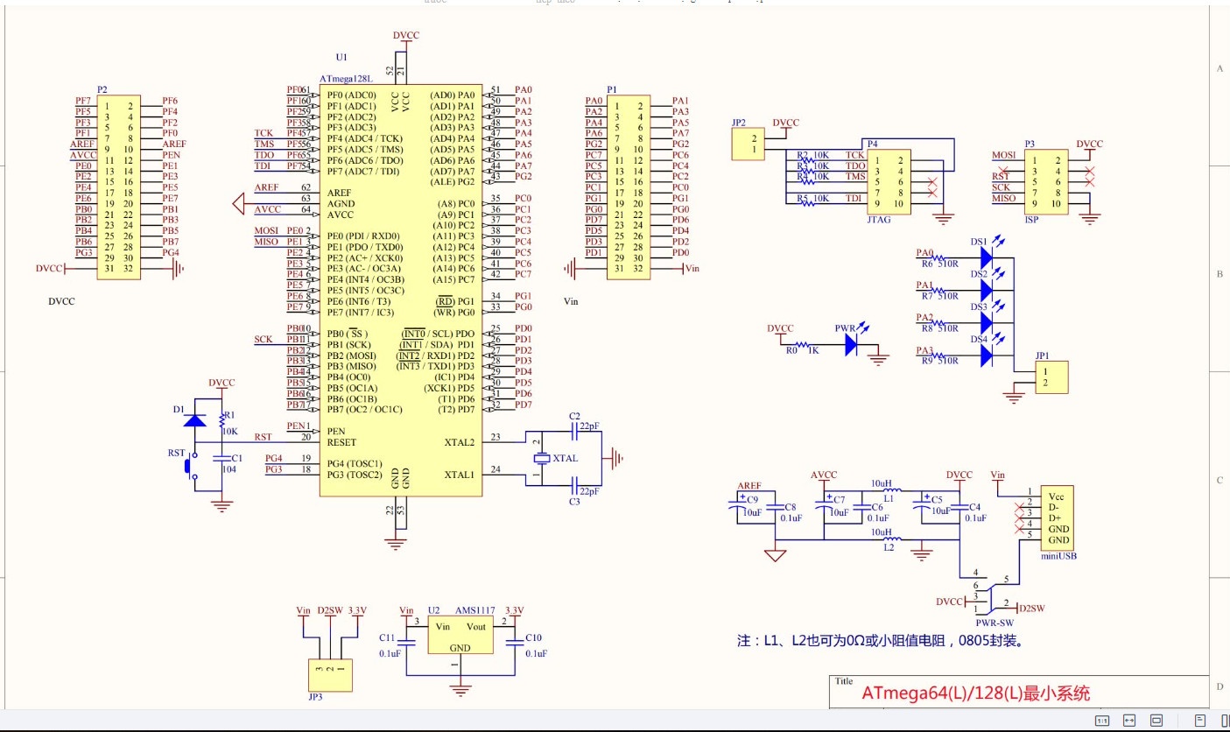The width and height of the screenshot is (1230, 732).
Task: Click the PB1 (SCK) pin label
Action: pos(348,345)
